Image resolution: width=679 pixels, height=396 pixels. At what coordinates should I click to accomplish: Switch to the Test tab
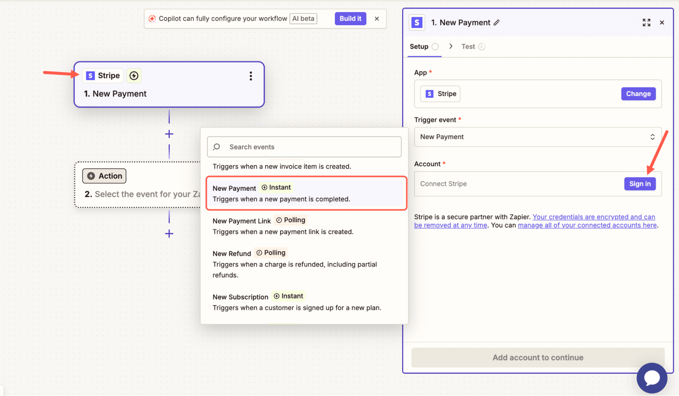pos(468,47)
